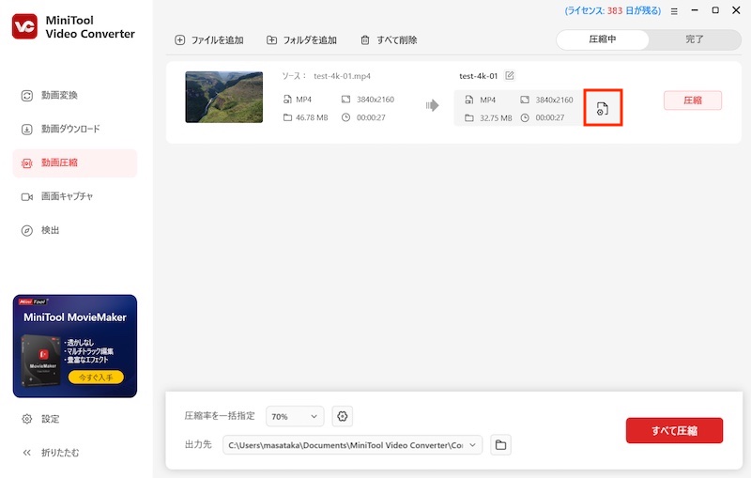Click ファイルを追加 to add files
This screenshot has height=478, width=751.
coord(208,40)
